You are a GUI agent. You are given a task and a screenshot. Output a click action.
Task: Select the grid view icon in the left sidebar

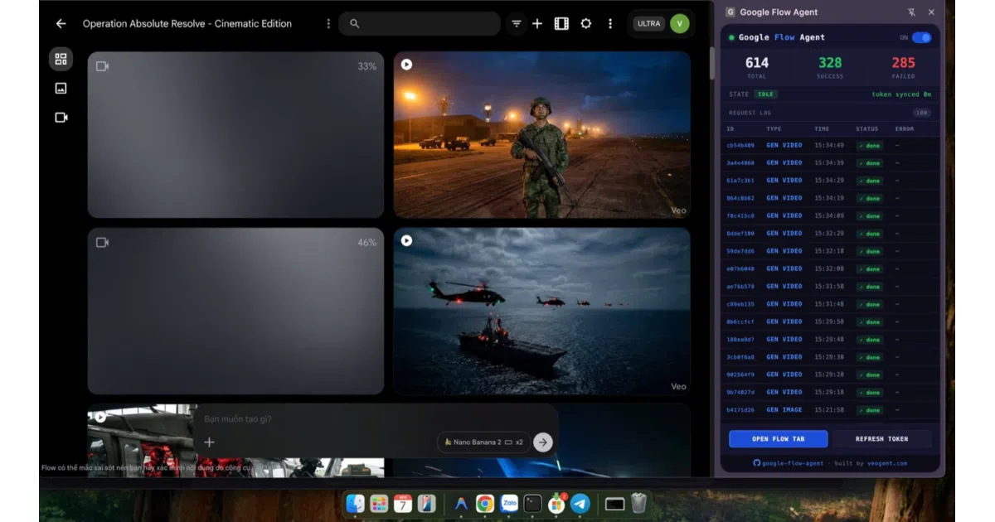pyautogui.click(x=61, y=59)
